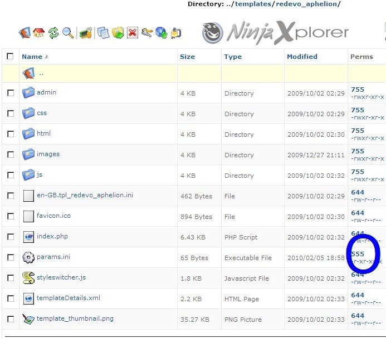This screenshot has height=339, width=386.
Task: Click the js folder icon
Action: (x=28, y=175)
